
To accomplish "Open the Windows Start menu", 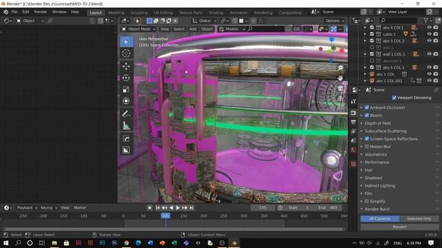I will (x=6, y=243).
